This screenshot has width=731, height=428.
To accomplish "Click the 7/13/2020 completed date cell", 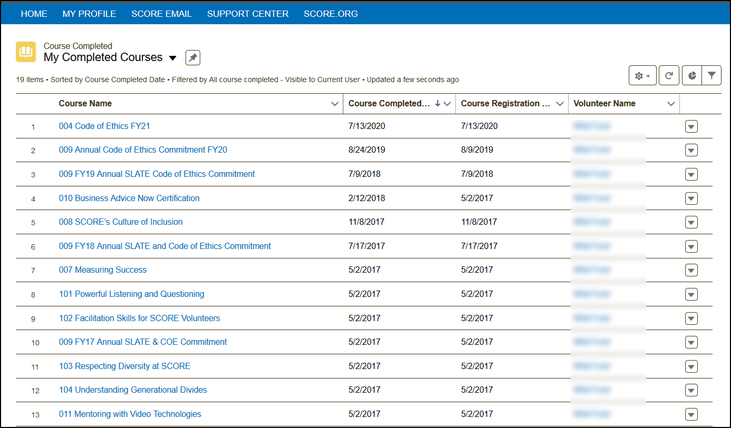I will pyautogui.click(x=367, y=126).
